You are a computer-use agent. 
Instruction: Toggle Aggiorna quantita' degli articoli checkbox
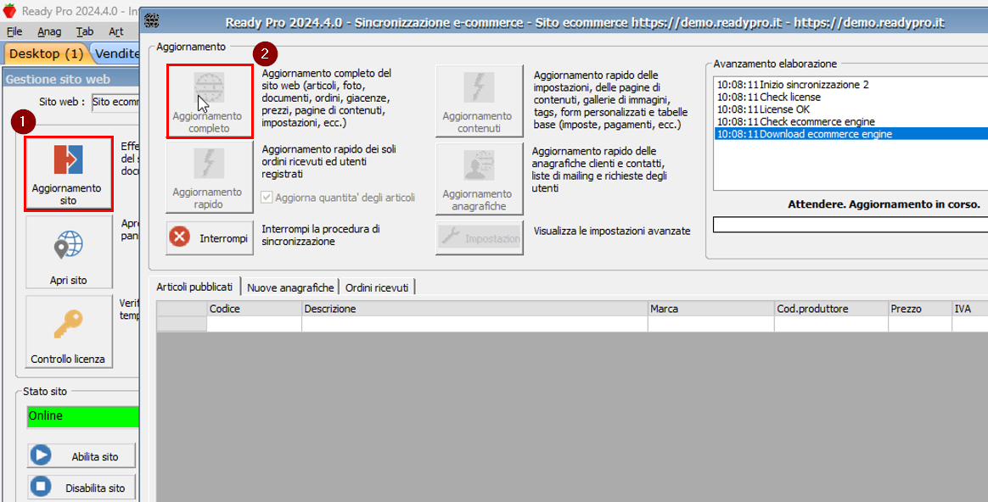point(267,197)
